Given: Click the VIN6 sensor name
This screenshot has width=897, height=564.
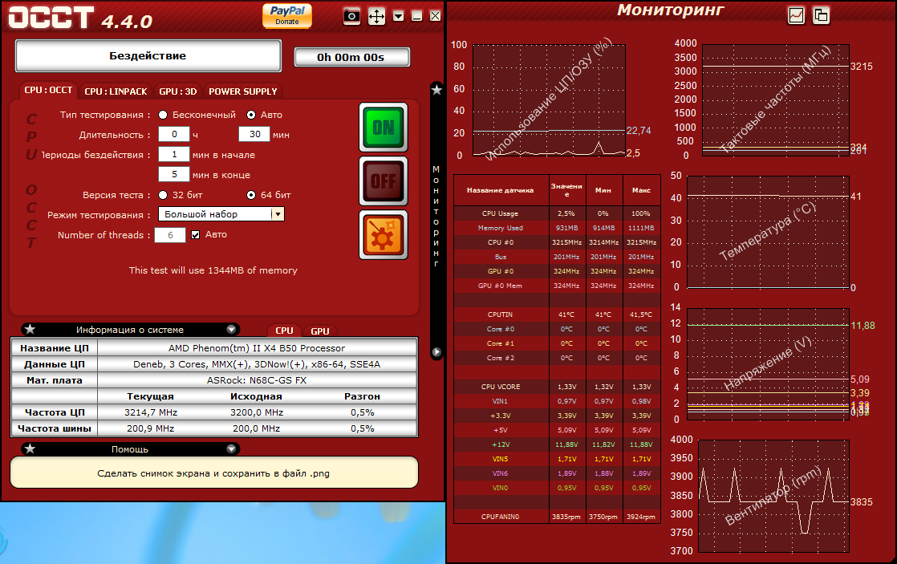Looking at the screenshot, I should pos(500,473).
